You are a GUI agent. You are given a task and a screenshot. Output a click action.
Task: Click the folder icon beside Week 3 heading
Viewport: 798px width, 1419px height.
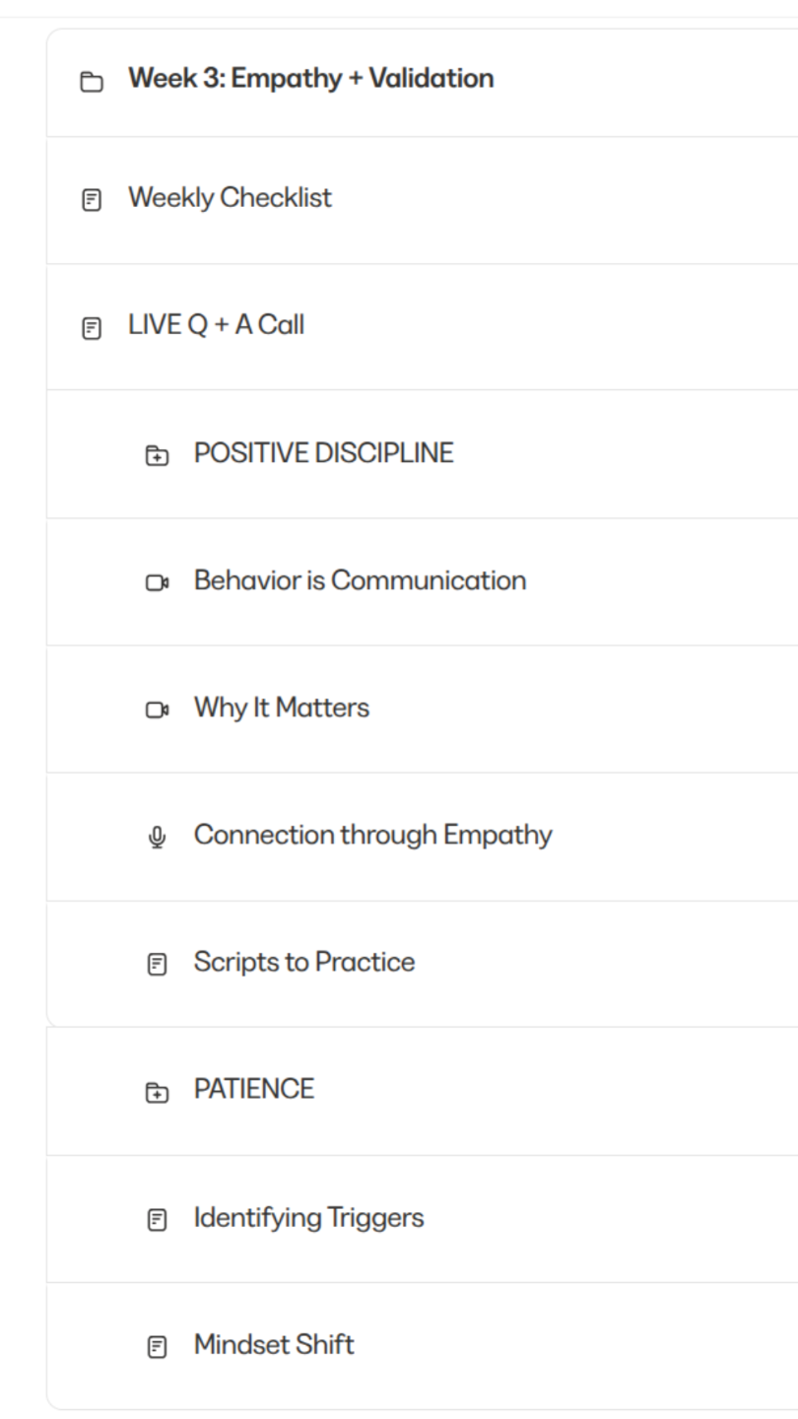tap(91, 82)
